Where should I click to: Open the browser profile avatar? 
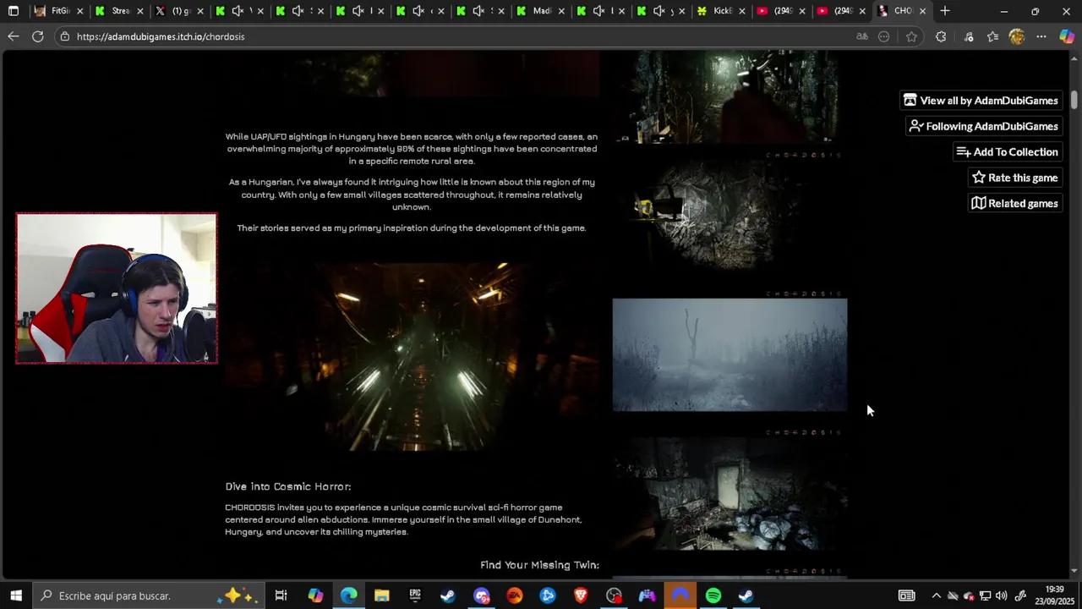[1017, 36]
